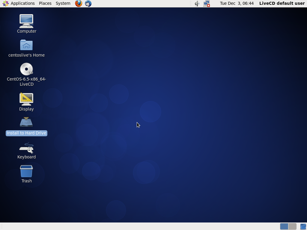Image resolution: width=307 pixels, height=230 pixels.
Task: Open the Trash applet in bottom panel
Action: [303, 226]
